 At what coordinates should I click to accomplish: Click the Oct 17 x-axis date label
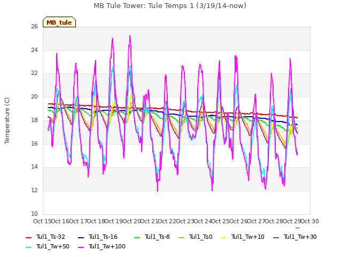tap(79, 221)
